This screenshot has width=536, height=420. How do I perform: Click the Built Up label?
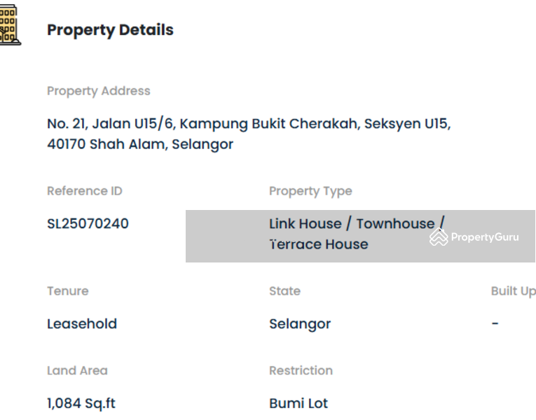coord(514,291)
